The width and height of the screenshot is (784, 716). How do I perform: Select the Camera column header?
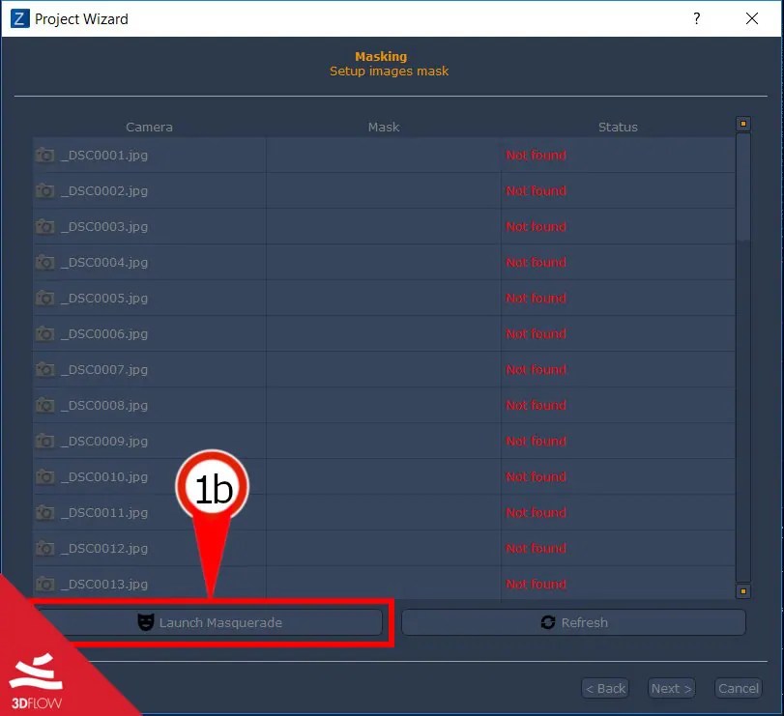149,127
